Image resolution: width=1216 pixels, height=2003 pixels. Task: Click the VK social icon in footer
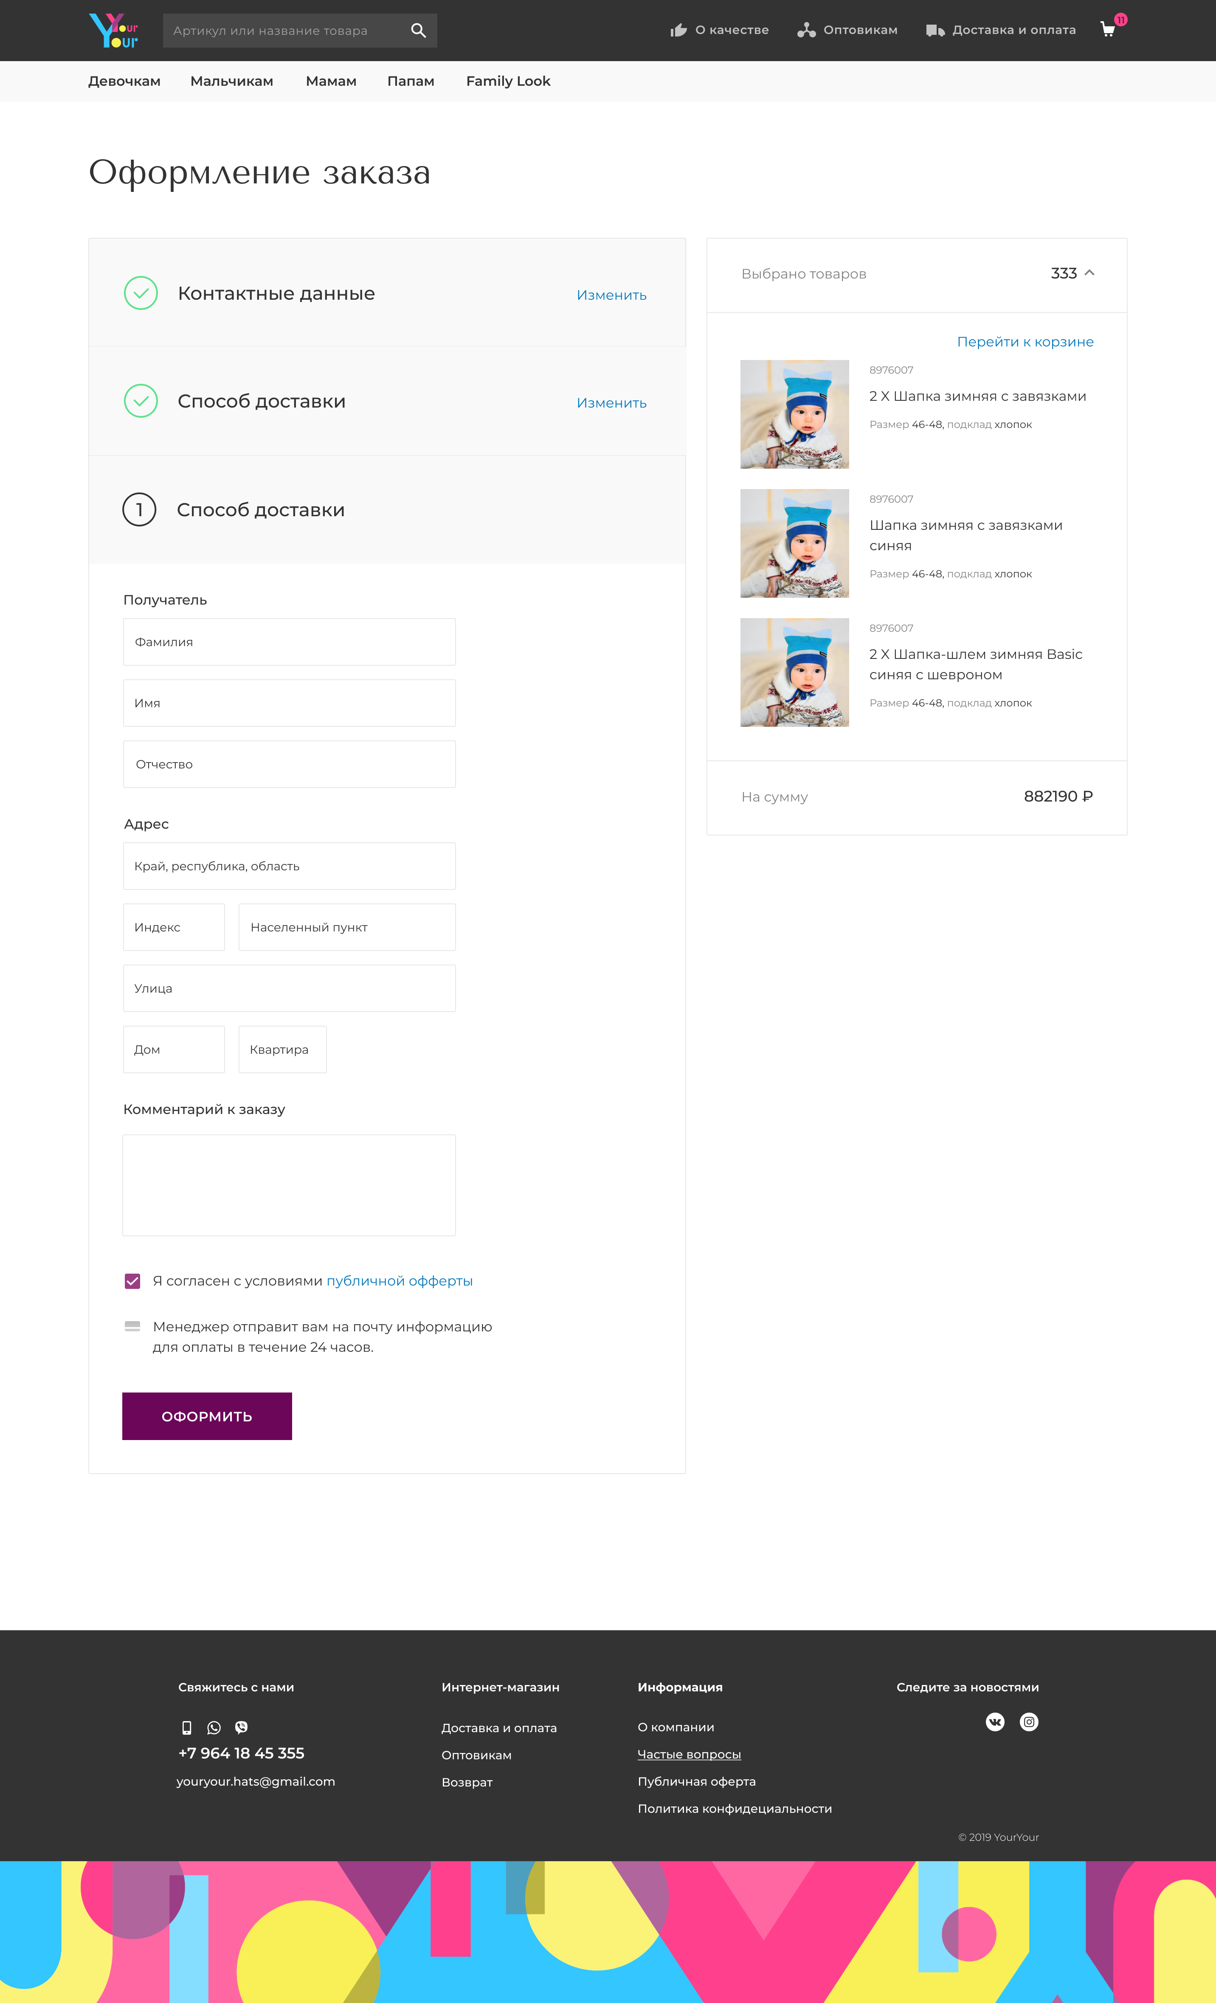point(994,1722)
